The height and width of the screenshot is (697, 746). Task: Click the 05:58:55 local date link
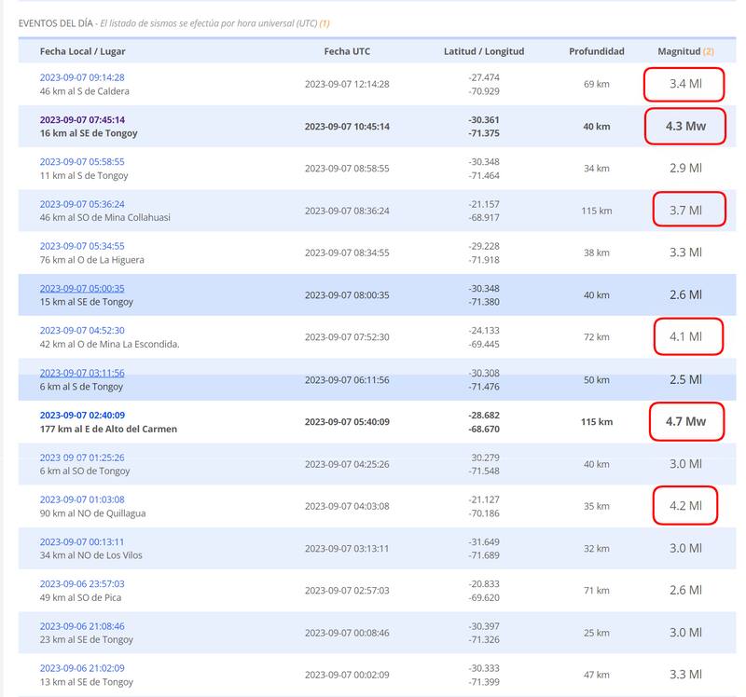[82, 161]
